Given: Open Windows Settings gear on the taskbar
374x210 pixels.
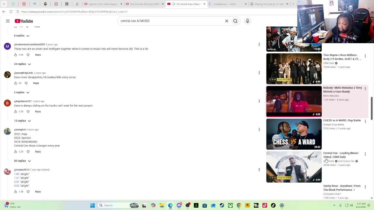Looking at the screenshot, I should coord(282,205).
